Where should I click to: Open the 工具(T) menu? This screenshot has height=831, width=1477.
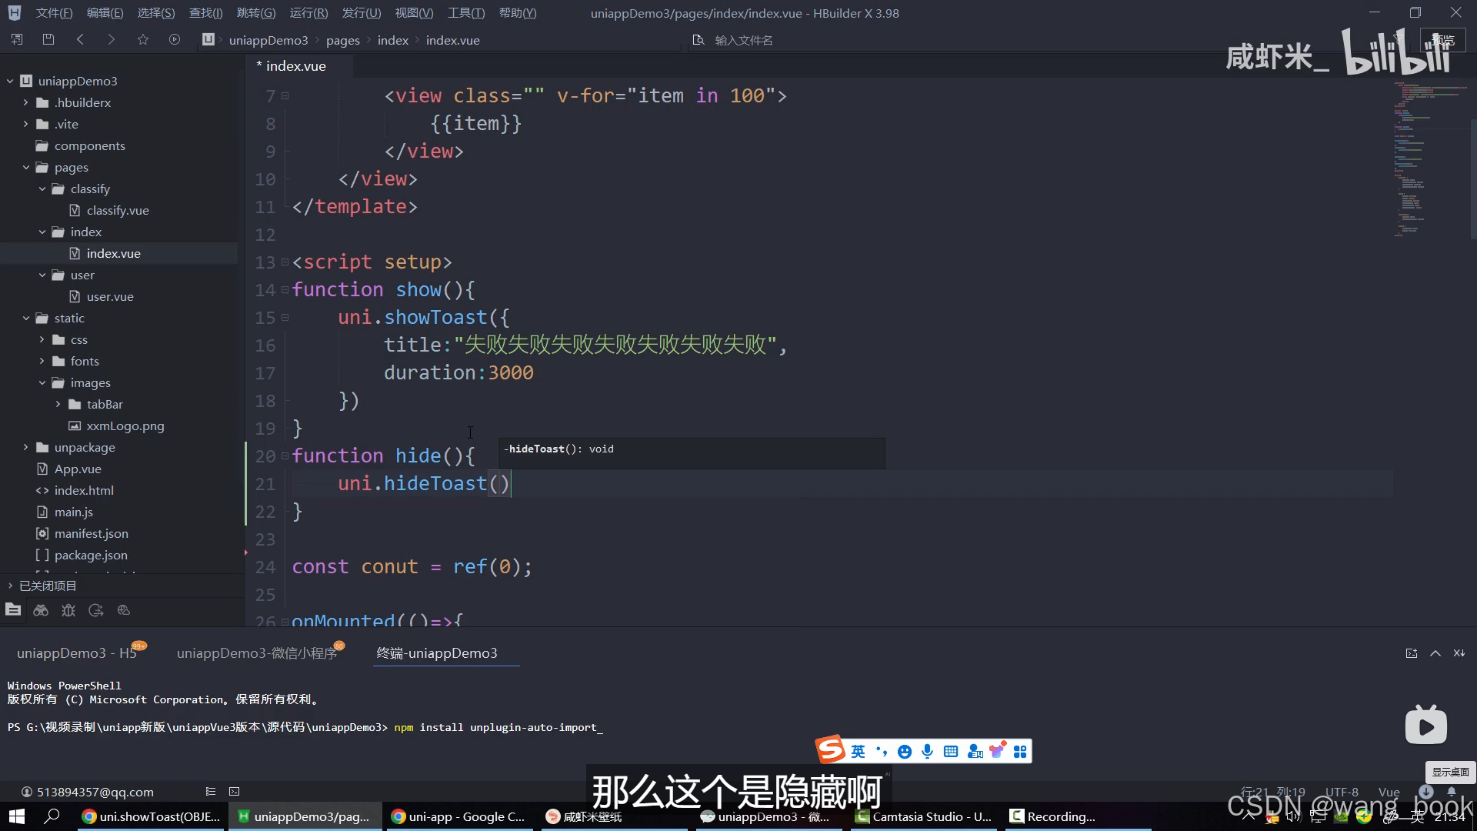(466, 13)
